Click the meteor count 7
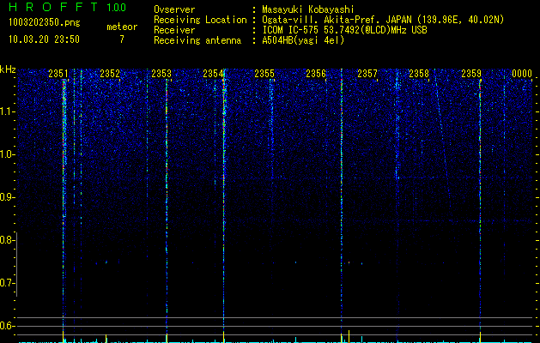 [x=122, y=39]
